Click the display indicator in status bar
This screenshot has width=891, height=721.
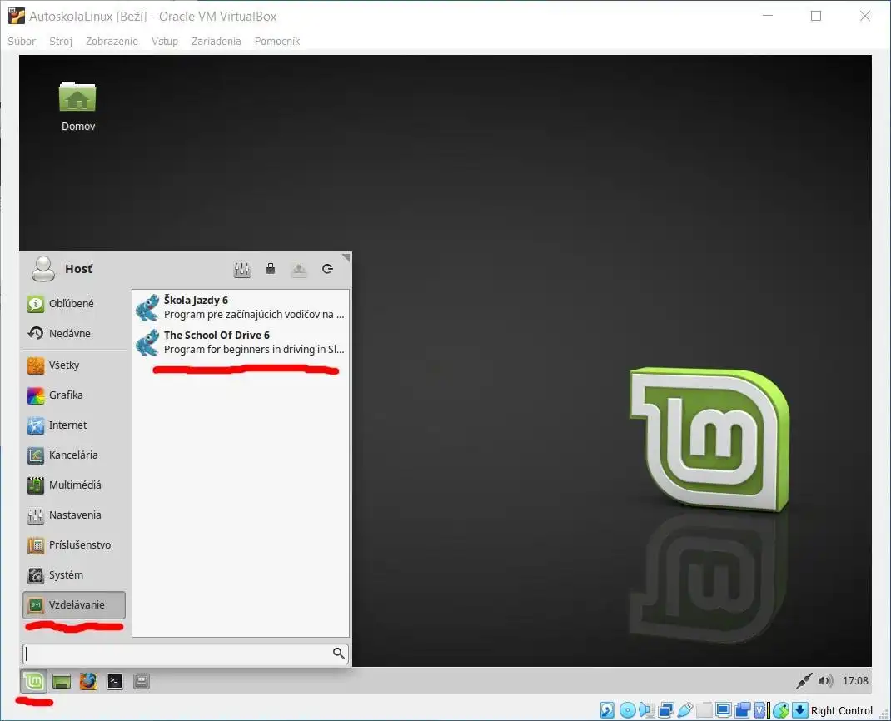724,710
